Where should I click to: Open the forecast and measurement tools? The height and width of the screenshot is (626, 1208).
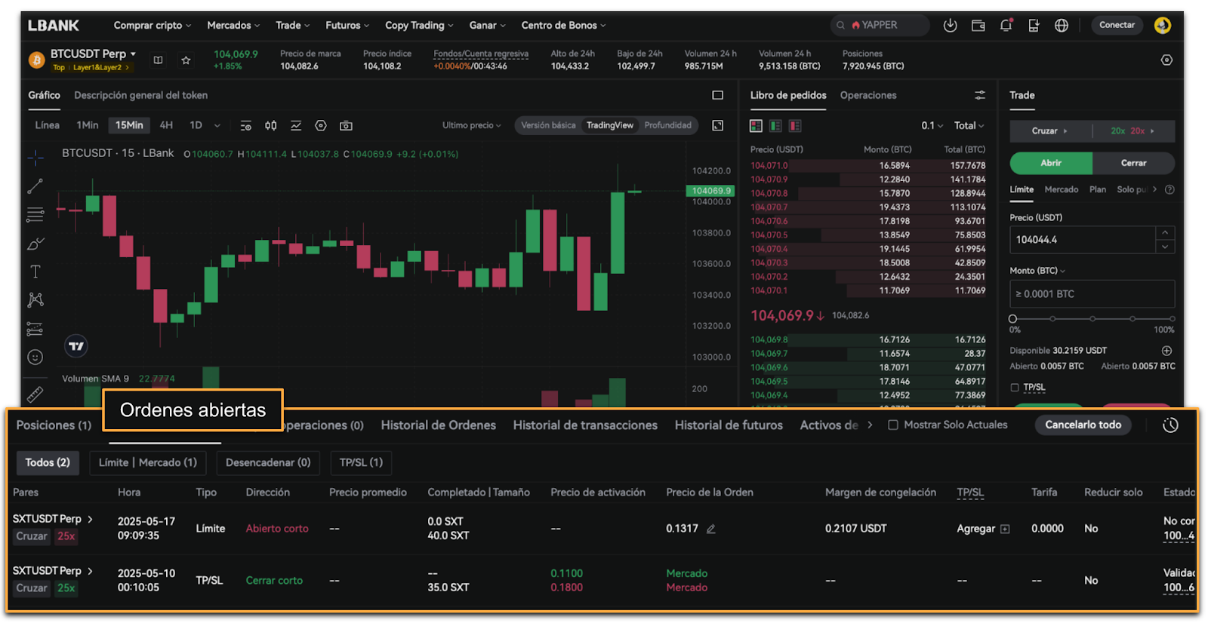pos(35,329)
